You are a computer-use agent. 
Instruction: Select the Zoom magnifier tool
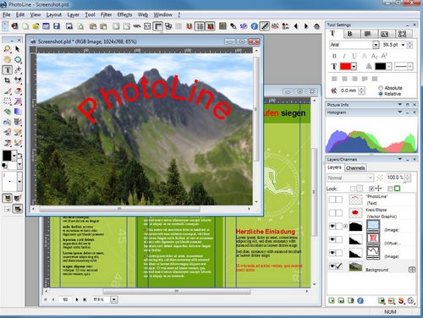click(x=8, y=49)
